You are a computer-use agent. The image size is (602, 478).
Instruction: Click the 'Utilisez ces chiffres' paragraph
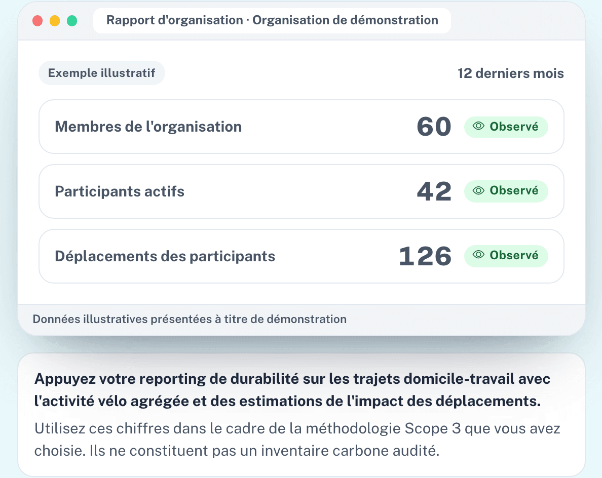[x=297, y=439]
